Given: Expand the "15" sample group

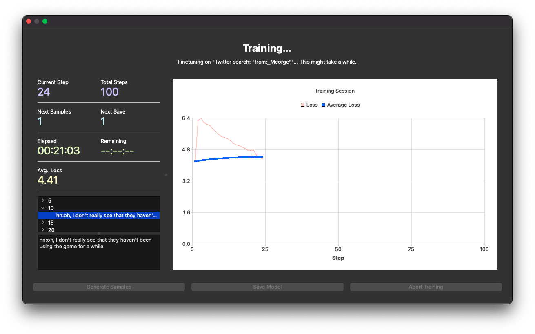Looking at the screenshot, I should (x=43, y=223).
